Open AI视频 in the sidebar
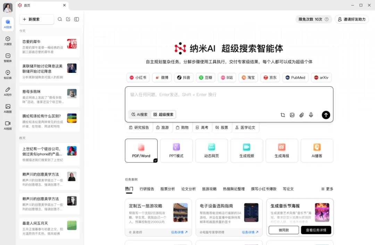 (8, 126)
